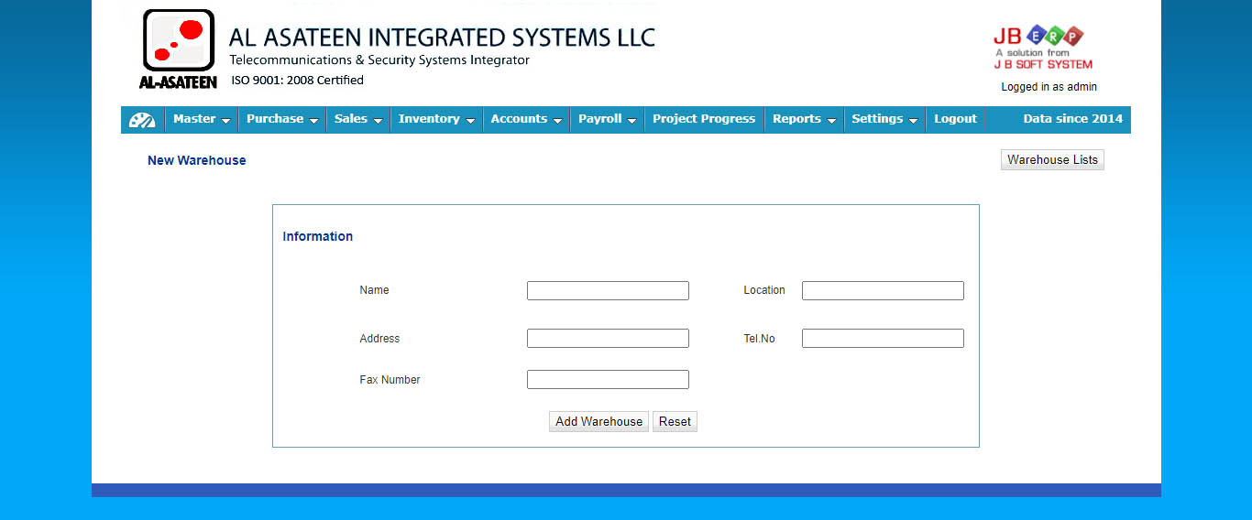Click the 'Location' field label
This screenshot has width=1252, height=520.
[764, 290]
